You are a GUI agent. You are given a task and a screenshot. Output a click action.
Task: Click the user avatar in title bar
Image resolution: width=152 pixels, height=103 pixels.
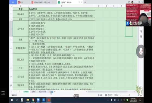click(x=132, y=2)
